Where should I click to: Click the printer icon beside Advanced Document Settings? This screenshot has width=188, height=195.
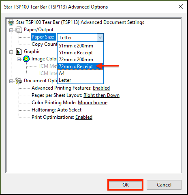(11, 22)
